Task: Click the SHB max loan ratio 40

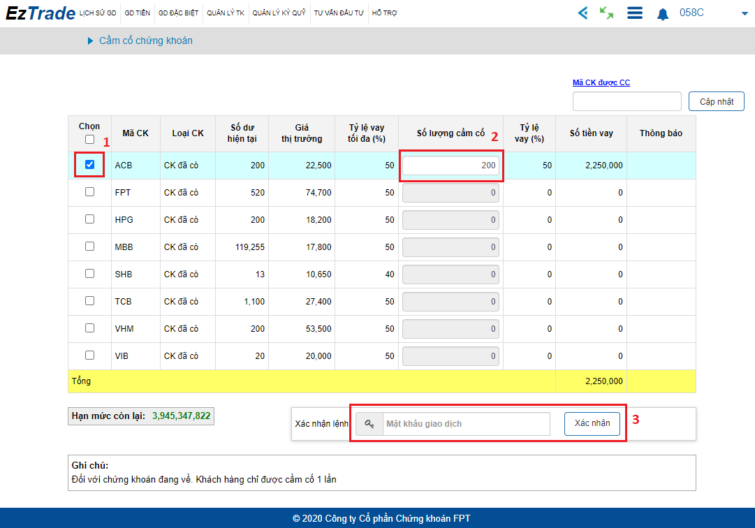Action: [390, 274]
